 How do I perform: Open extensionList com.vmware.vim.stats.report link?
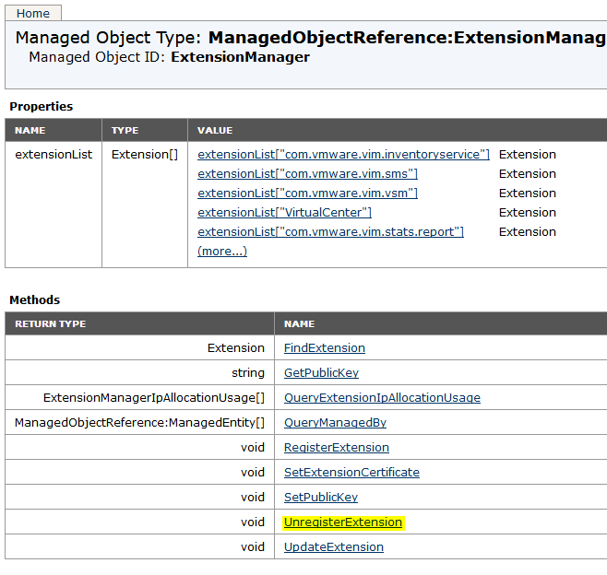330,232
